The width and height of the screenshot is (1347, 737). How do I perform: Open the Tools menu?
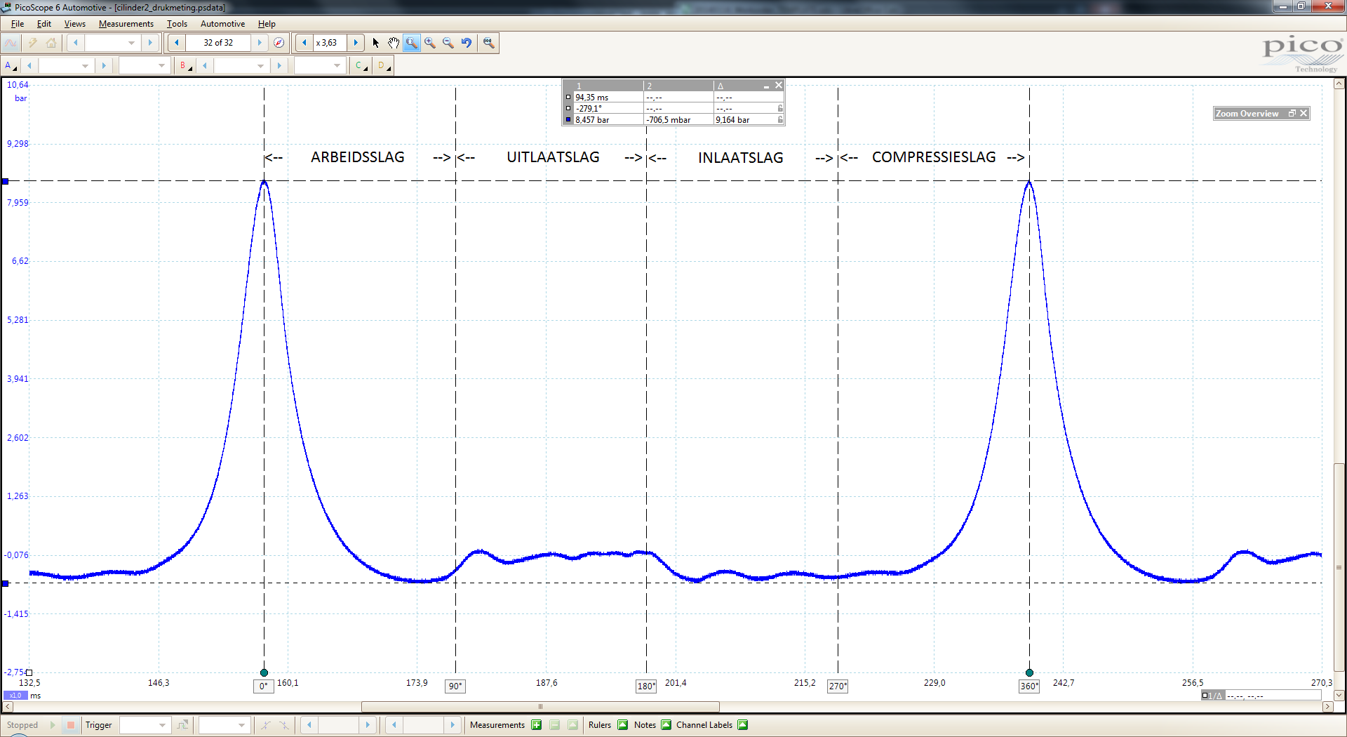tap(177, 24)
